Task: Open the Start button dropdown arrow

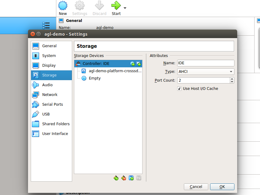Action: 125,8
